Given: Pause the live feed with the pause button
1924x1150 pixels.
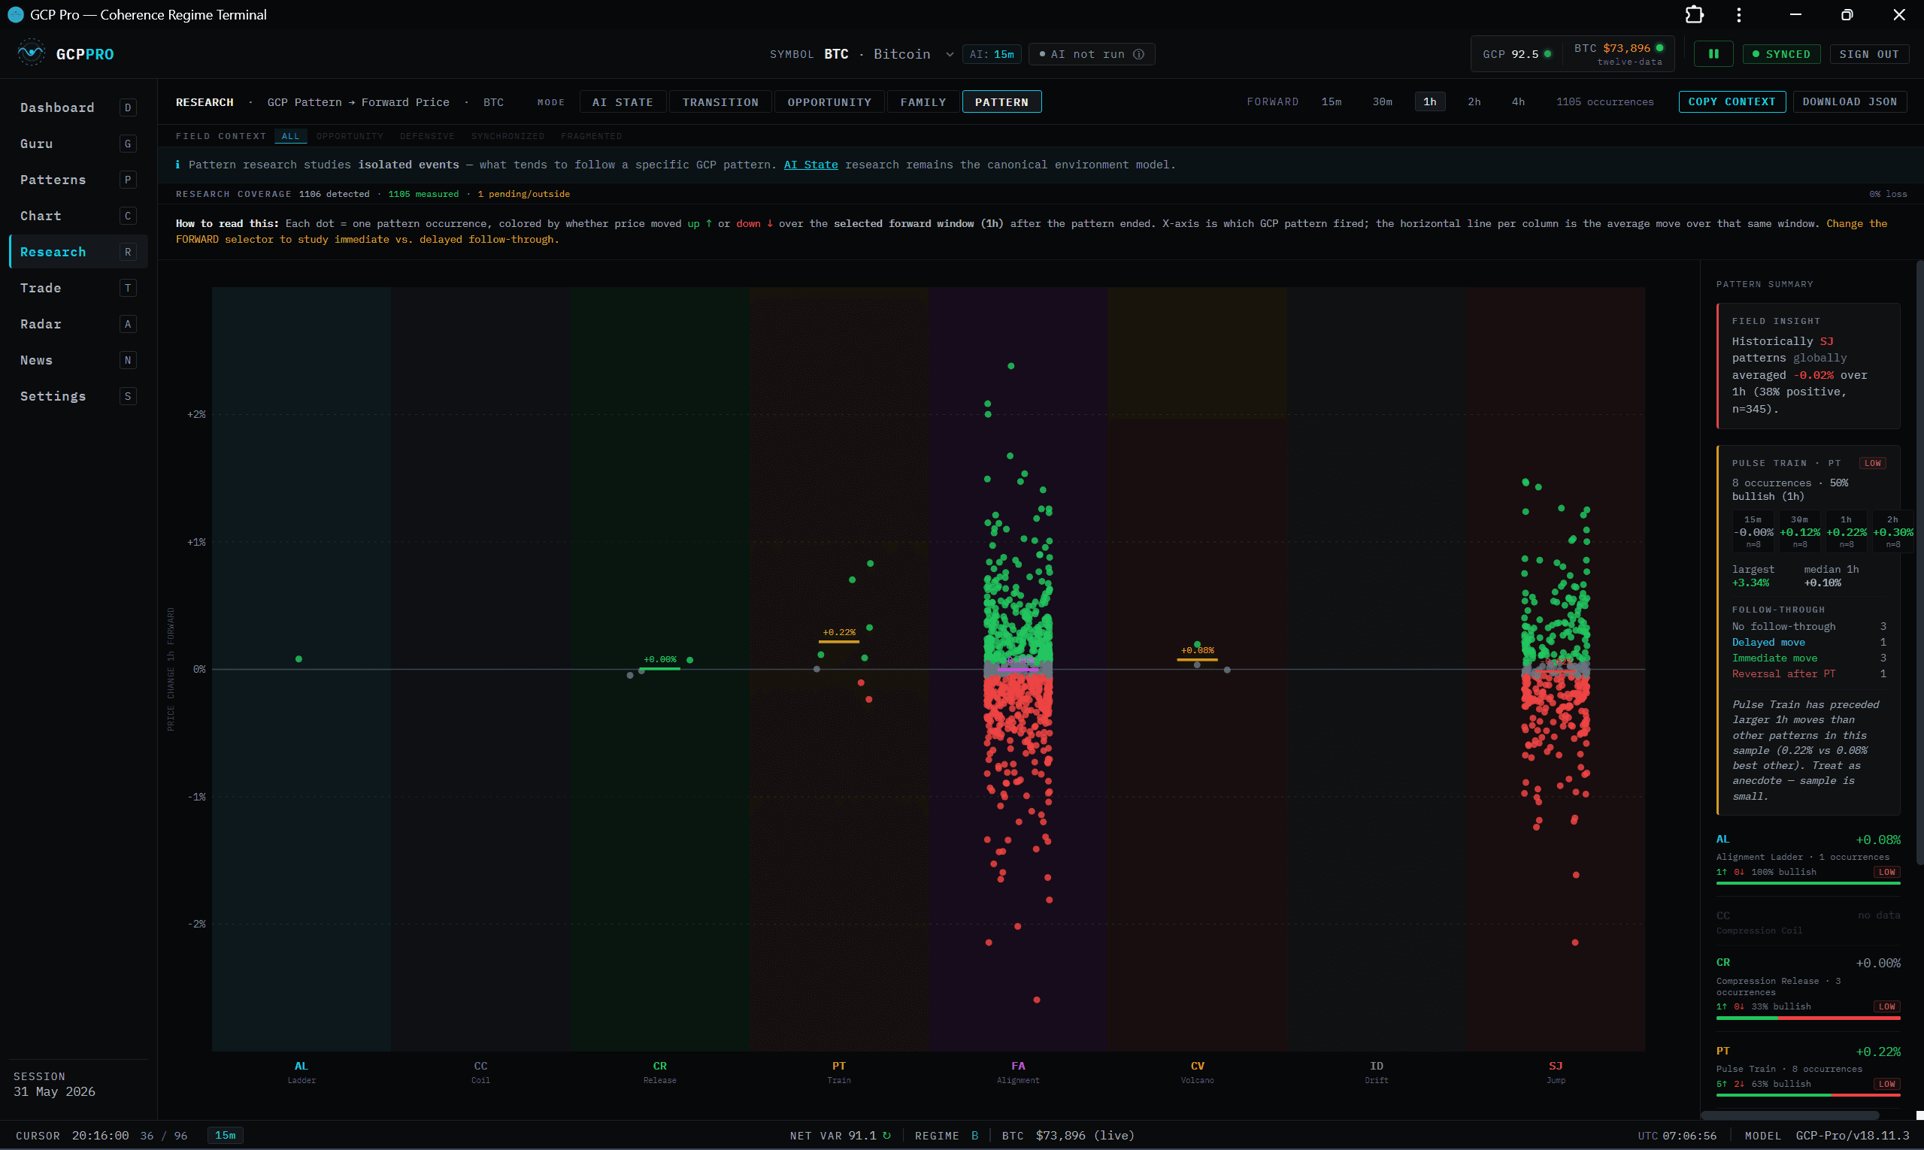Looking at the screenshot, I should 1713,54.
